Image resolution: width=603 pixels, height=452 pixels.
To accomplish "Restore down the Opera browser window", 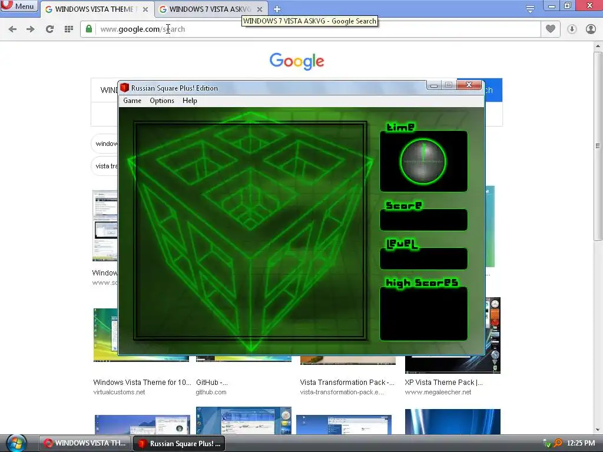I will click(568, 5).
